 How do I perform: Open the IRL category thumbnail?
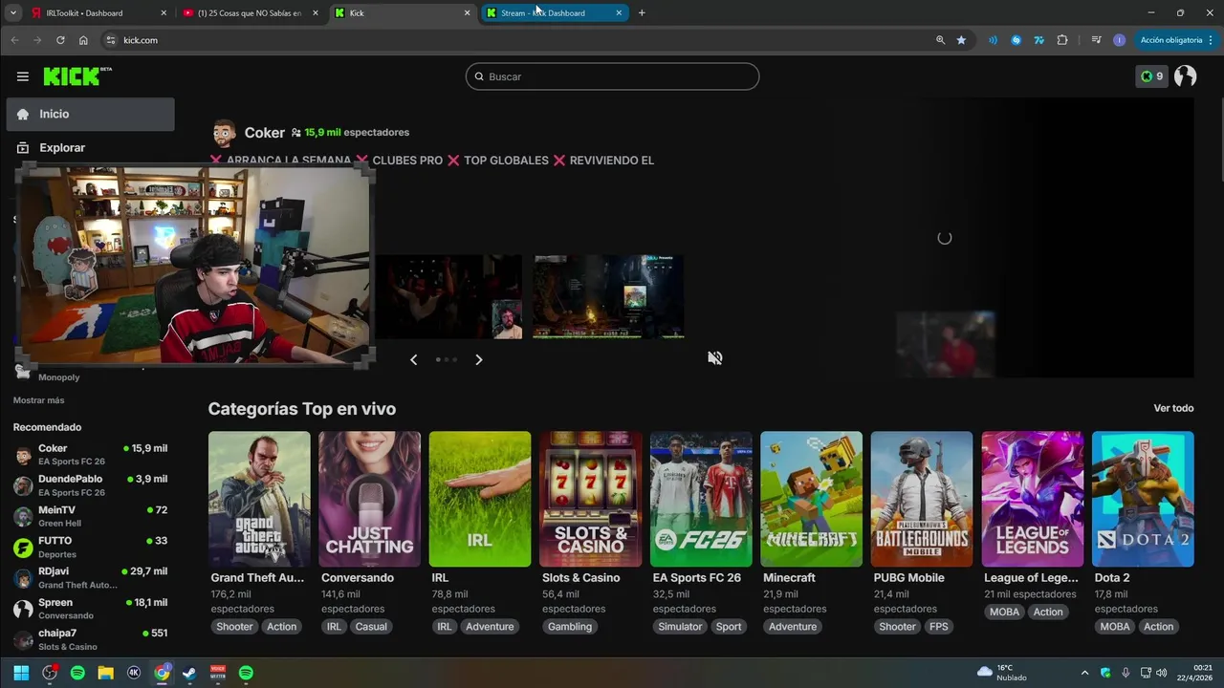(x=480, y=499)
